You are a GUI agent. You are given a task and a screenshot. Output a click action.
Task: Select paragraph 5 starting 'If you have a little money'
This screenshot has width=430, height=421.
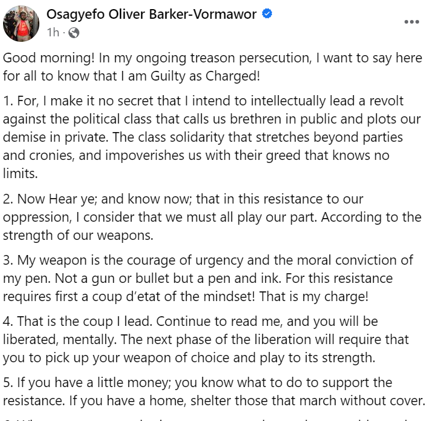214,392
